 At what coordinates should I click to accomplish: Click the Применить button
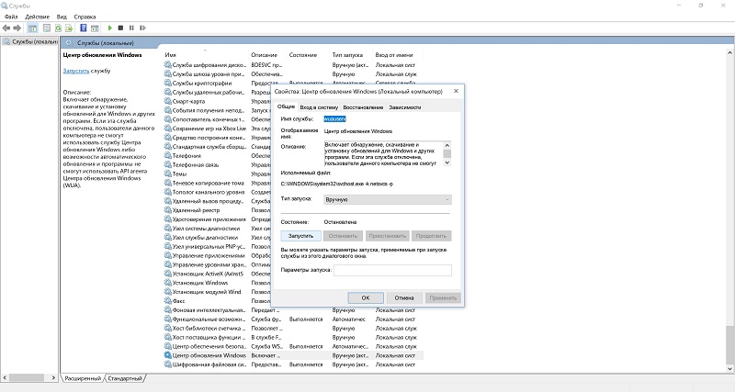click(443, 297)
